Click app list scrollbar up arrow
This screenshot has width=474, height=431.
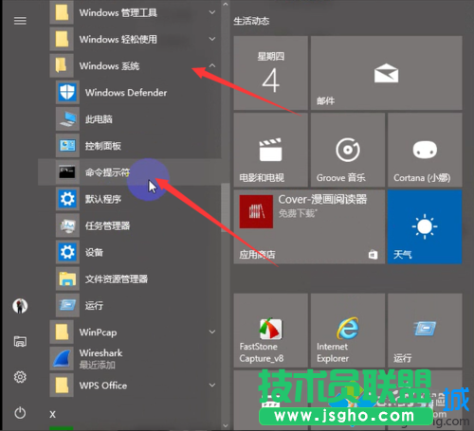click(x=226, y=5)
